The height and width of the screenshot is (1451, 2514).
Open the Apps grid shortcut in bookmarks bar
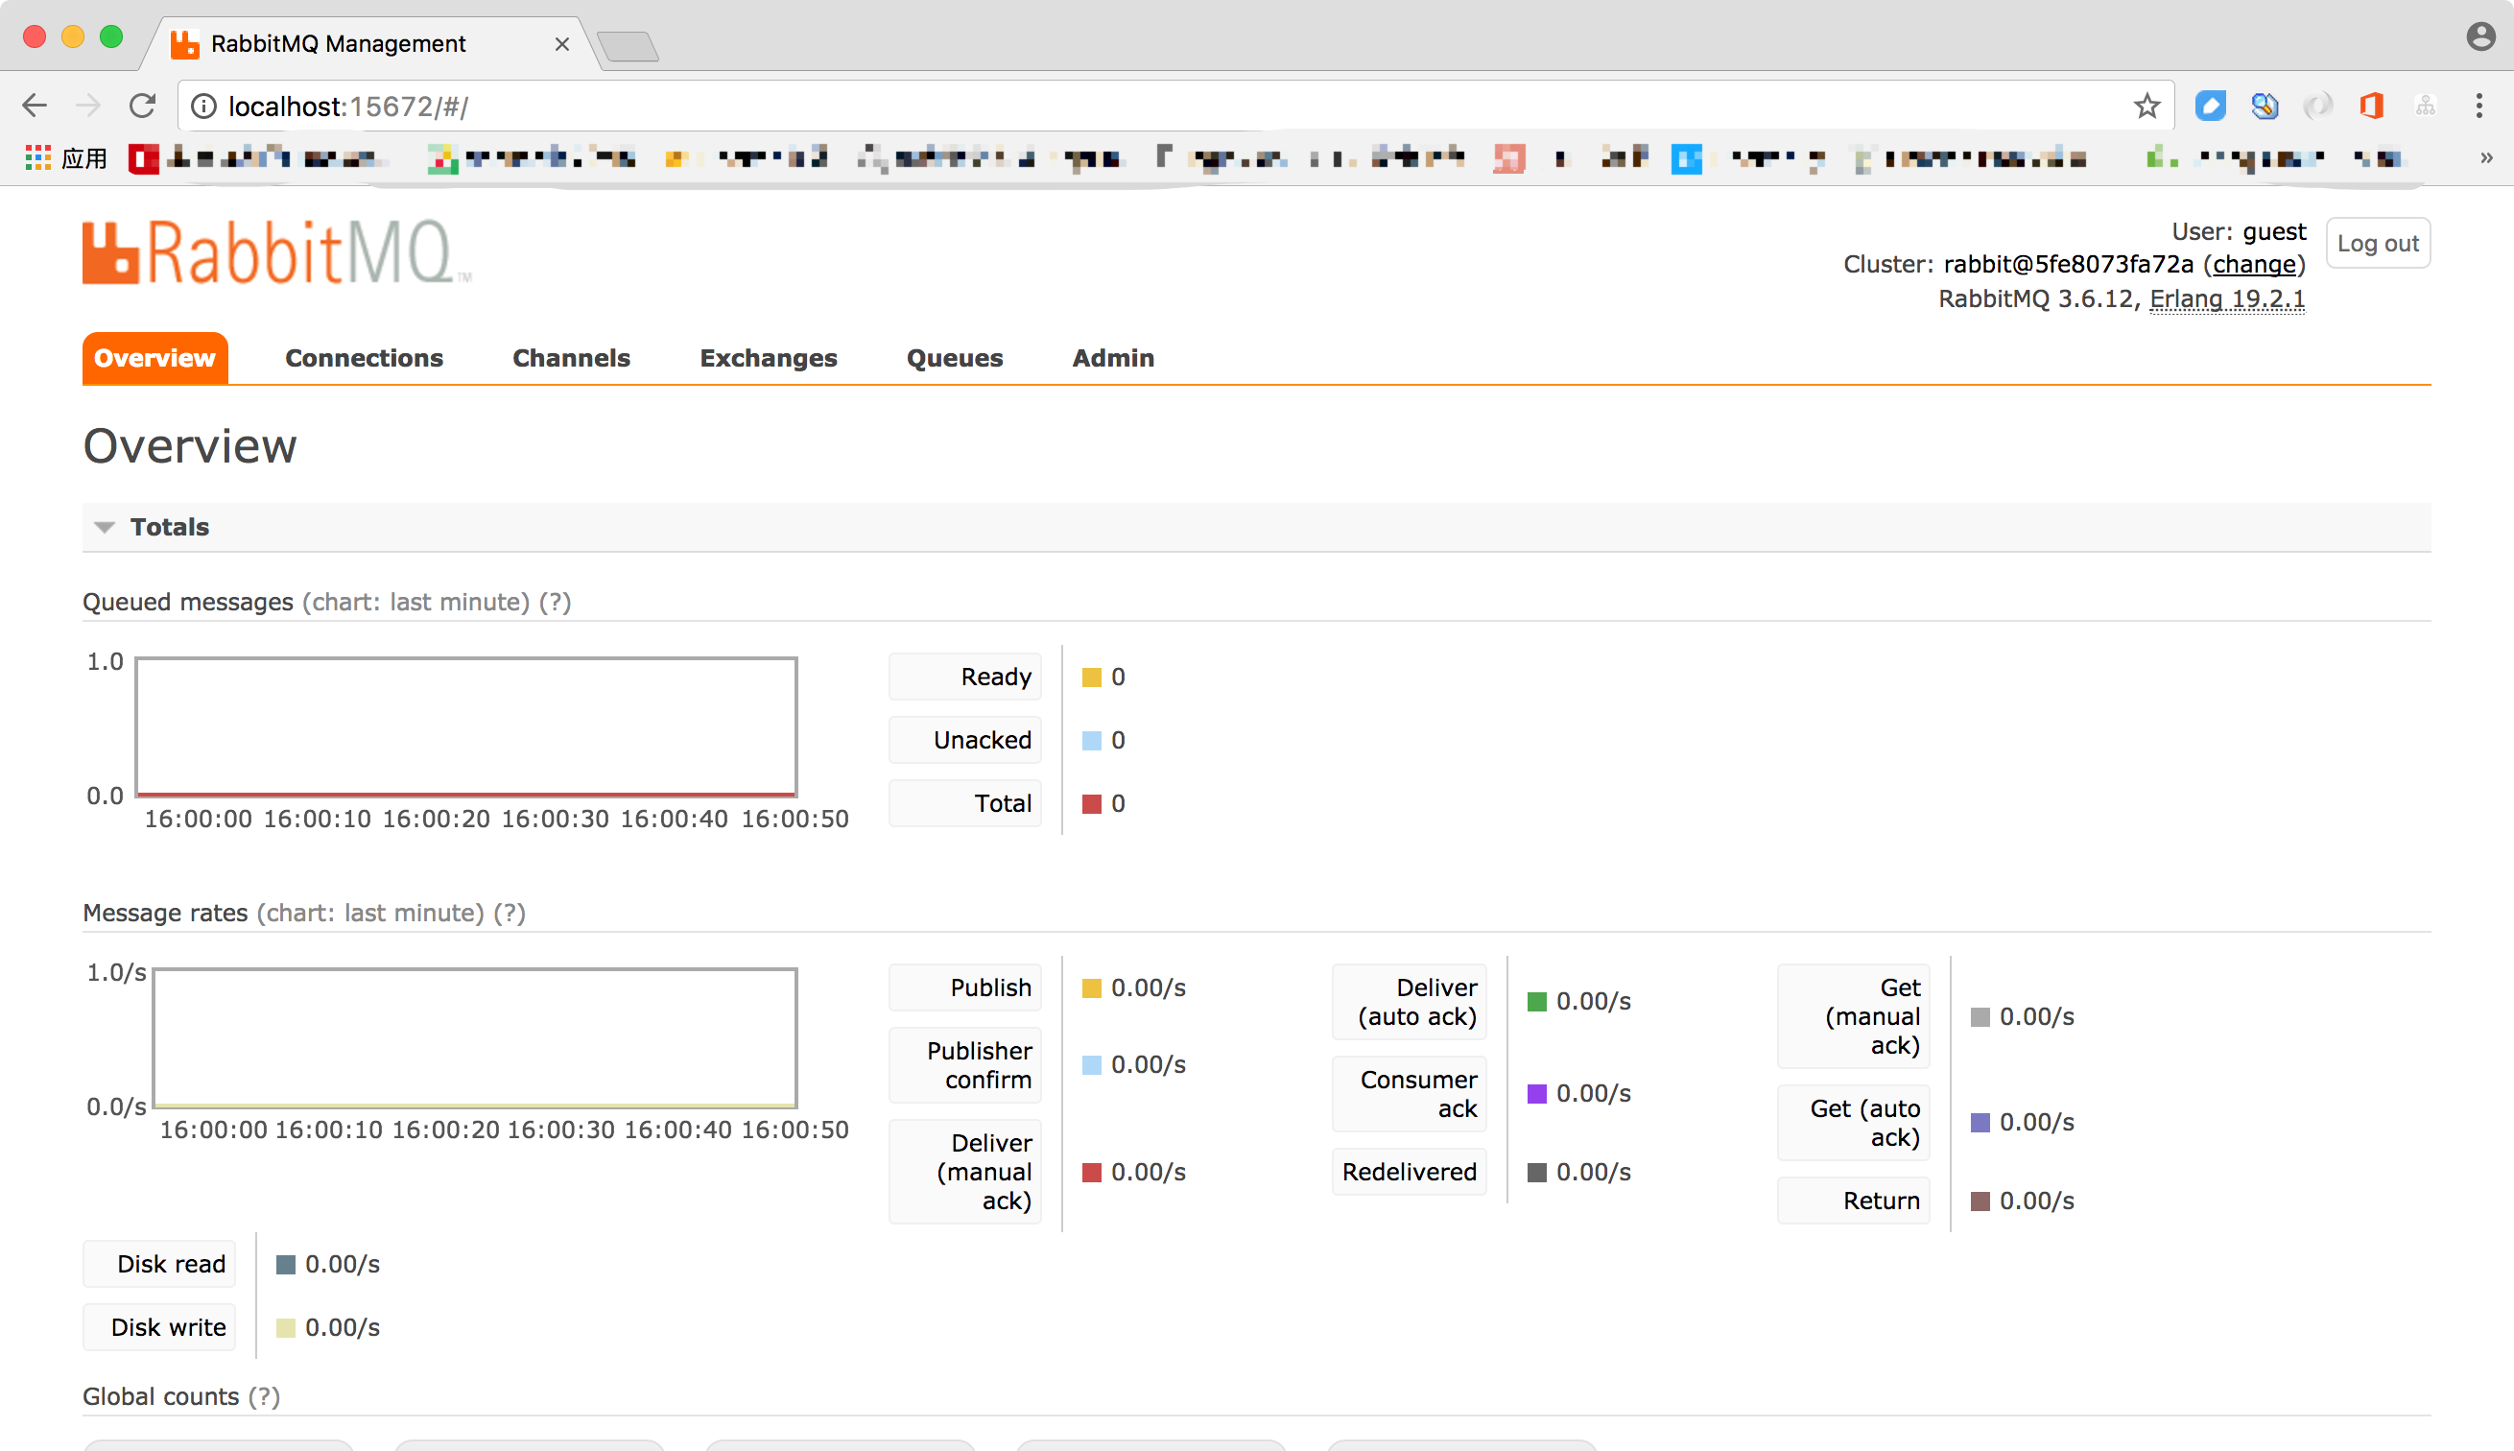click(37, 157)
